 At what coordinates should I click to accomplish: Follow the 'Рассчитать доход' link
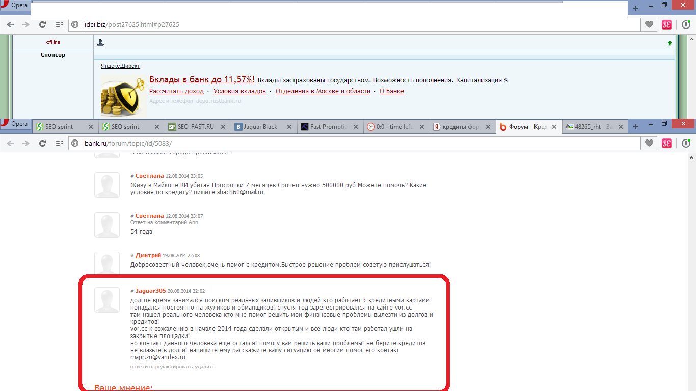[x=176, y=91]
